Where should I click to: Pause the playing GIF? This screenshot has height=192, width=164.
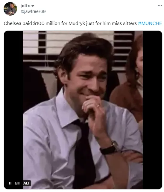tap(10, 183)
